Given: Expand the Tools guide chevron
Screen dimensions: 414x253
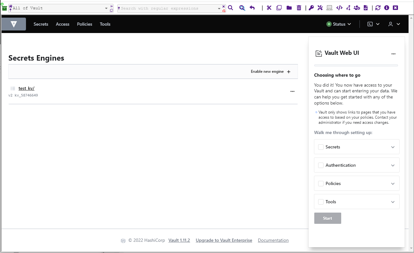Looking at the screenshot, I should (393, 202).
